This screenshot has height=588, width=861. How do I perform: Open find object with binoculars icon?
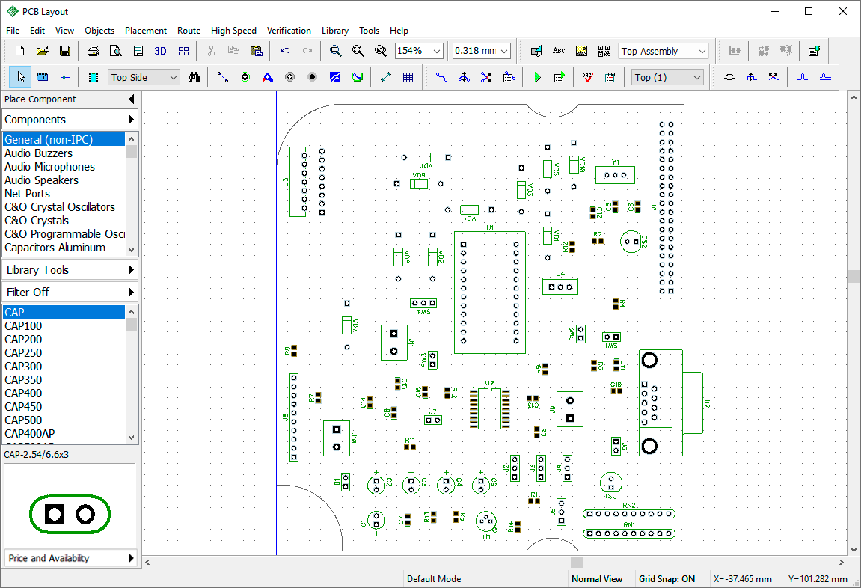coord(194,77)
